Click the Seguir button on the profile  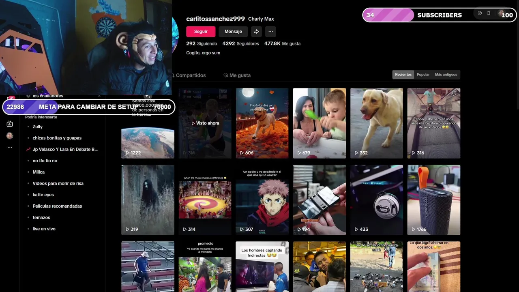pos(201,31)
